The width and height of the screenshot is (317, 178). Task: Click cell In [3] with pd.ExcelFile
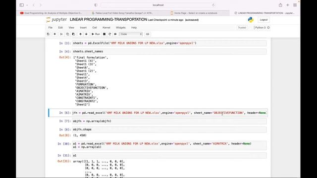click(x=169, y=43)
